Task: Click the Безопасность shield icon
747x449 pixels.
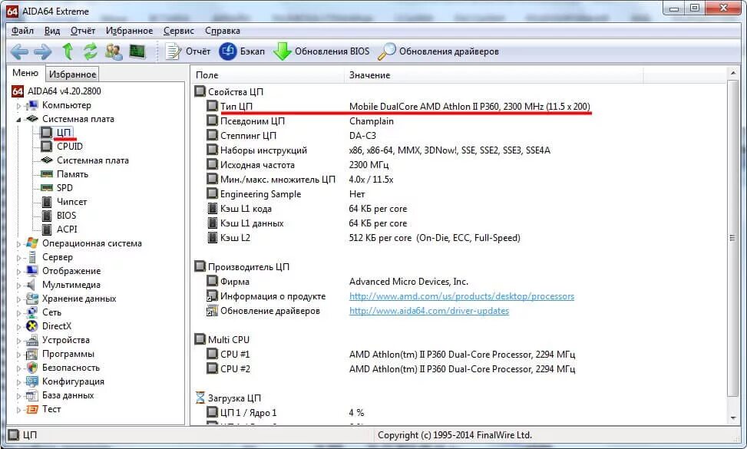Action: coord(32,368)
